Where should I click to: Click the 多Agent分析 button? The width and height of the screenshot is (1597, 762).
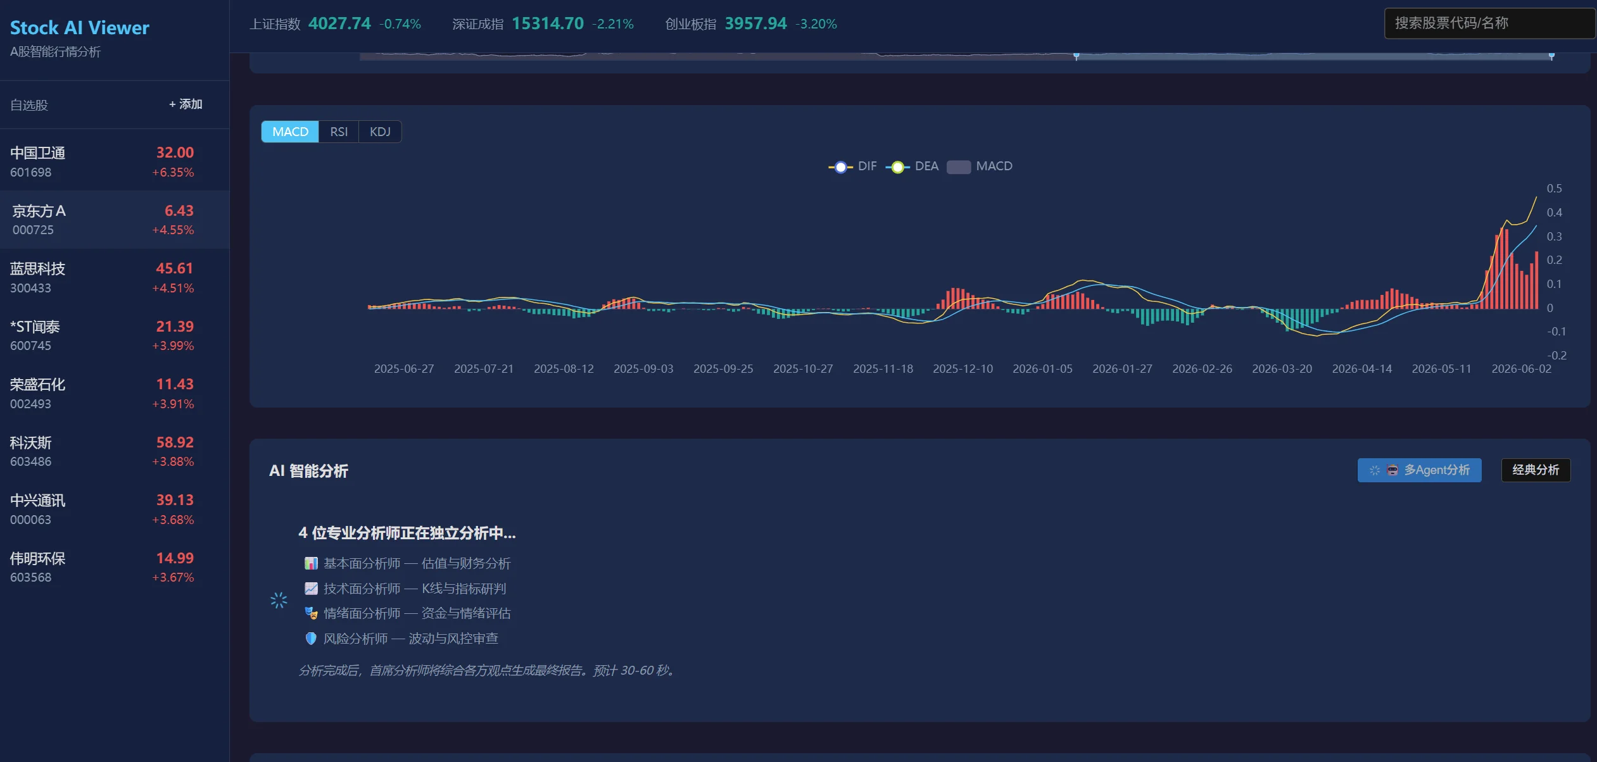click(x=1419, y=470)
